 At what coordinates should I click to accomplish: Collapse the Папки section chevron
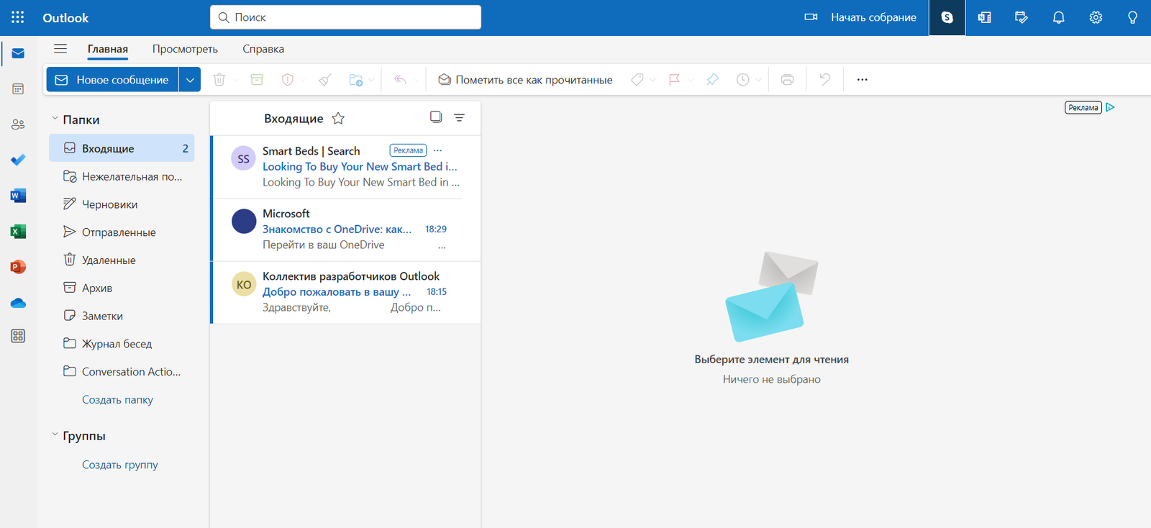(55, 118)
